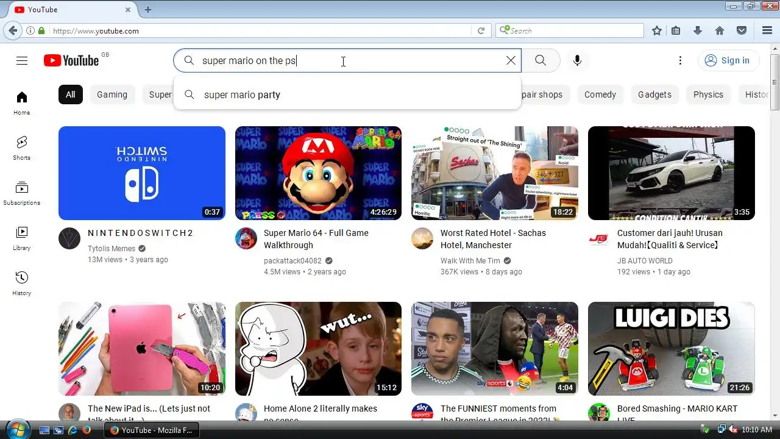780x439 pixels.
Task: Select the Gaming filter chip
Action: [x=112, y=95]
